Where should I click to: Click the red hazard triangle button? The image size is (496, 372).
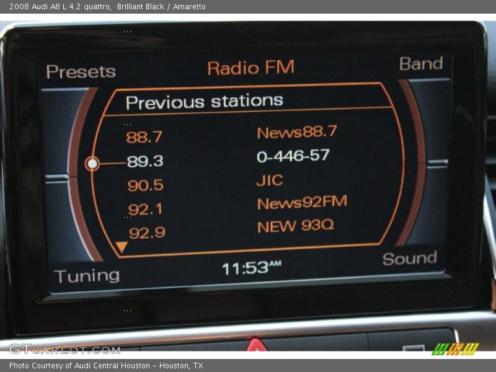(x=257, y=345)
